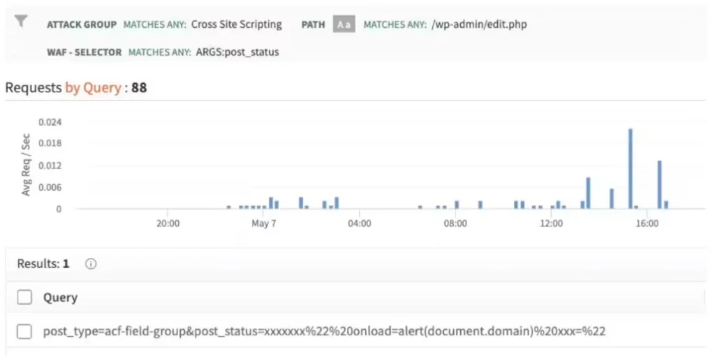Open the Cross Site Scripting filter value
715x357 pixels.
point(236,24)
